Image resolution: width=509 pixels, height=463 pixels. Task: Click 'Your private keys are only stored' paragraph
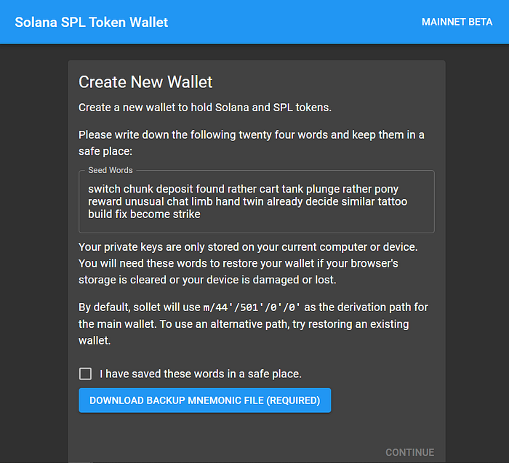point(248,263)
